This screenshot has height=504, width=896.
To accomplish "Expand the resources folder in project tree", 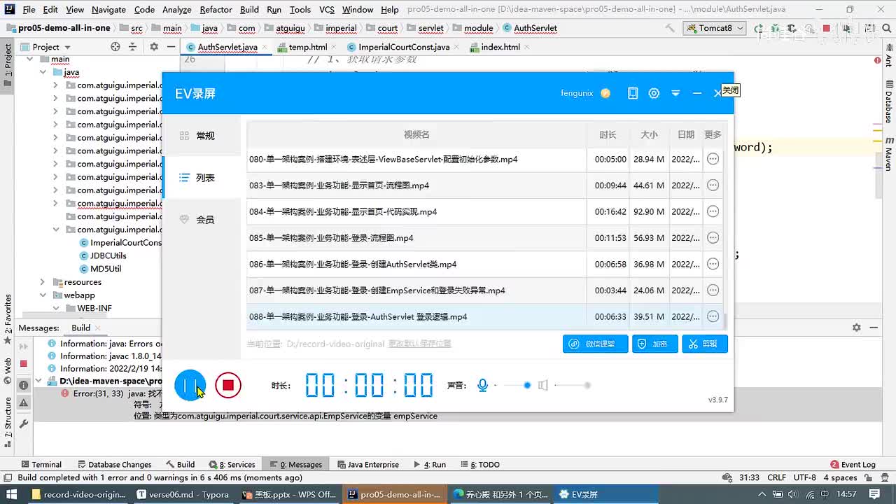I will pos(43,282).
